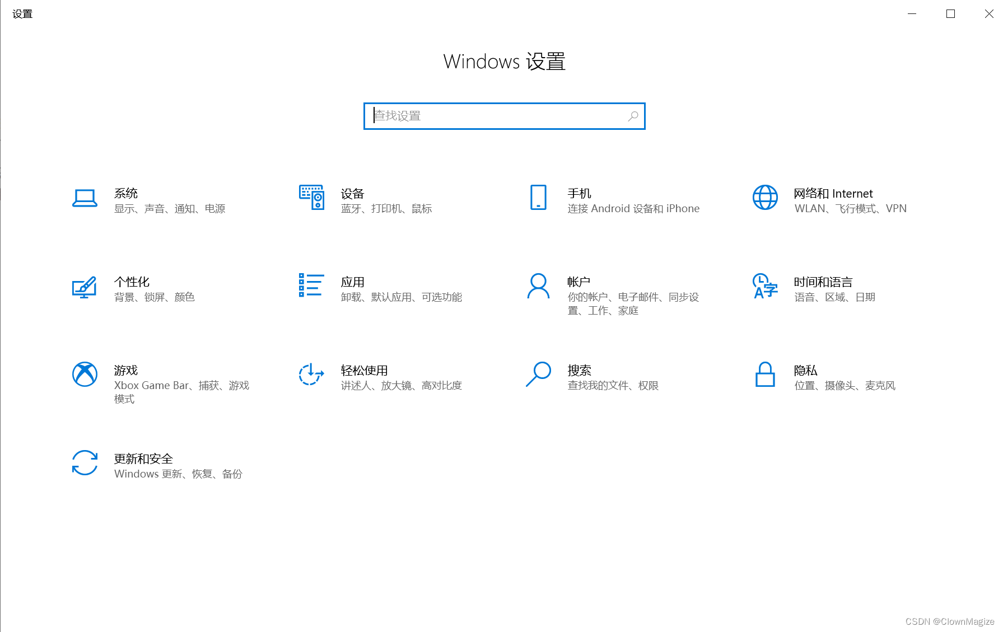Click the dashed clock icon for 轻松使用
1003x632 pixels.
pos(311,374)
